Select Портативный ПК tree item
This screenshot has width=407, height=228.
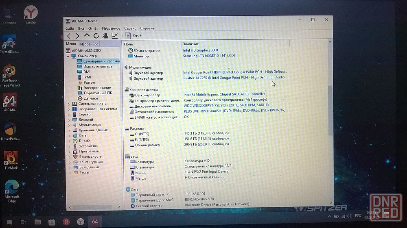click(95, 93)
